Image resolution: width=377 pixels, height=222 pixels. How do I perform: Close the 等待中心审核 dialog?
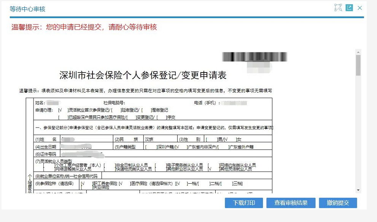(360, 8)
